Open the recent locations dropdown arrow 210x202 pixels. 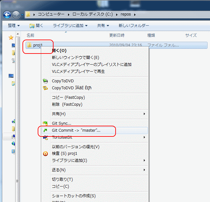pos(22,15)
